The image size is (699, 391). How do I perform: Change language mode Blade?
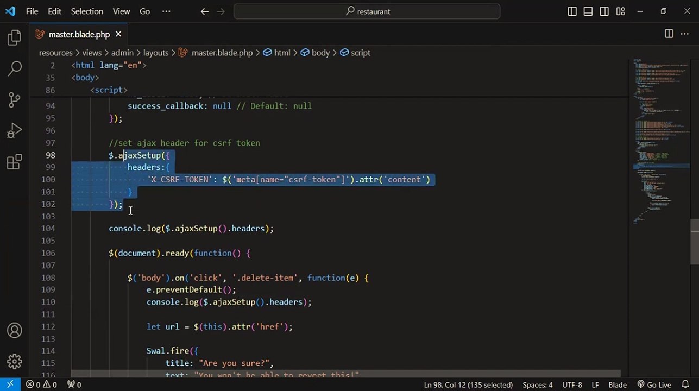pyautogui.click(x=618, y=384)
